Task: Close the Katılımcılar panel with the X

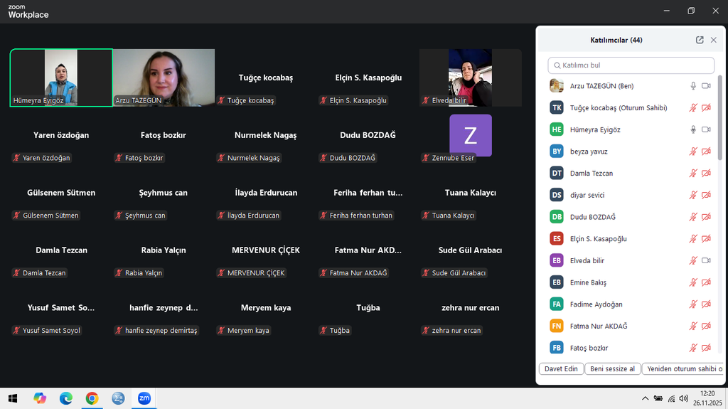Action: coord(714,41)
